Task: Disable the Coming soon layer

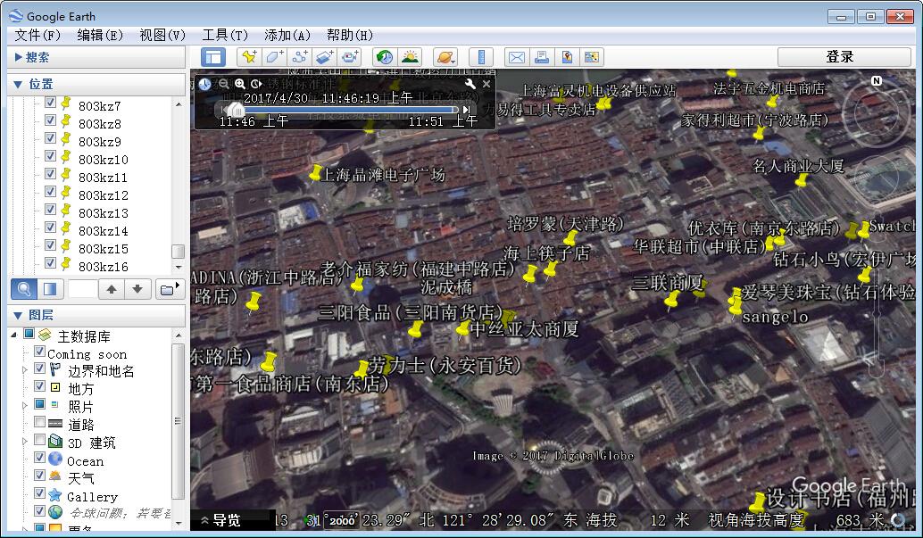Action: (x=39, y=352)
